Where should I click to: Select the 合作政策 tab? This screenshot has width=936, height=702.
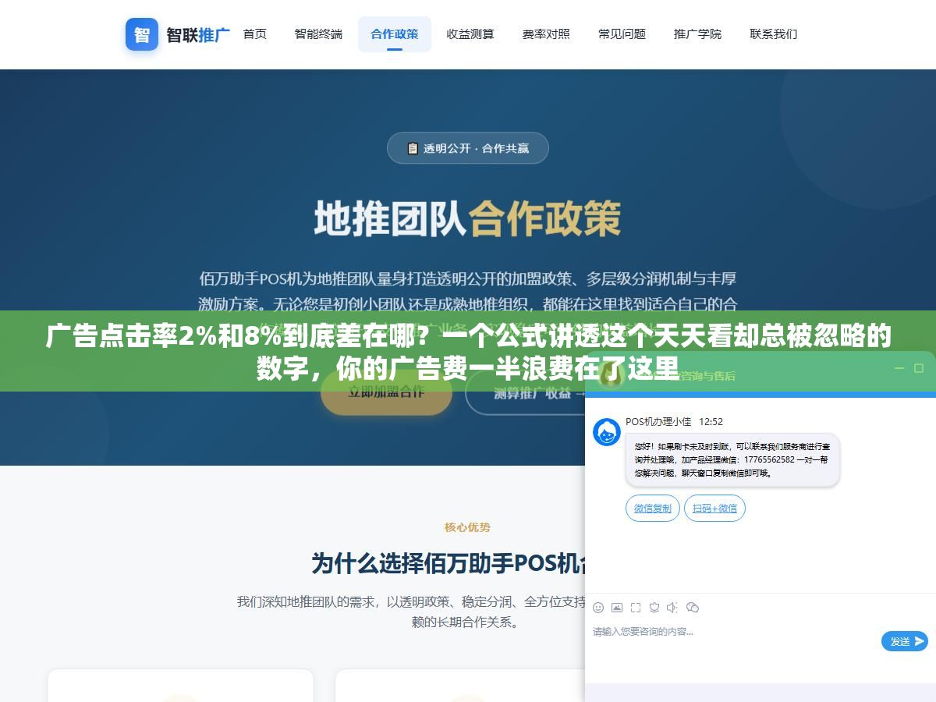(x=395, y=34)
